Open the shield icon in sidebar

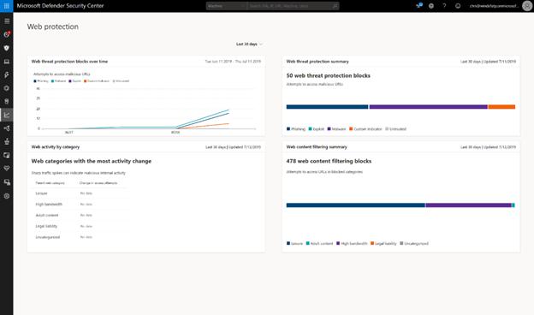pyautogui.click(x=7, y=48)
